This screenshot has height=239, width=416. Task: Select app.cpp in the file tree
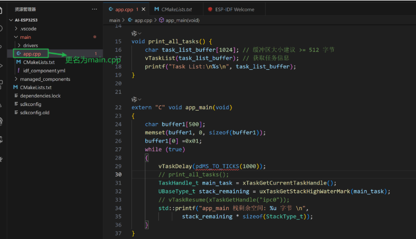[x=32, y=53]
